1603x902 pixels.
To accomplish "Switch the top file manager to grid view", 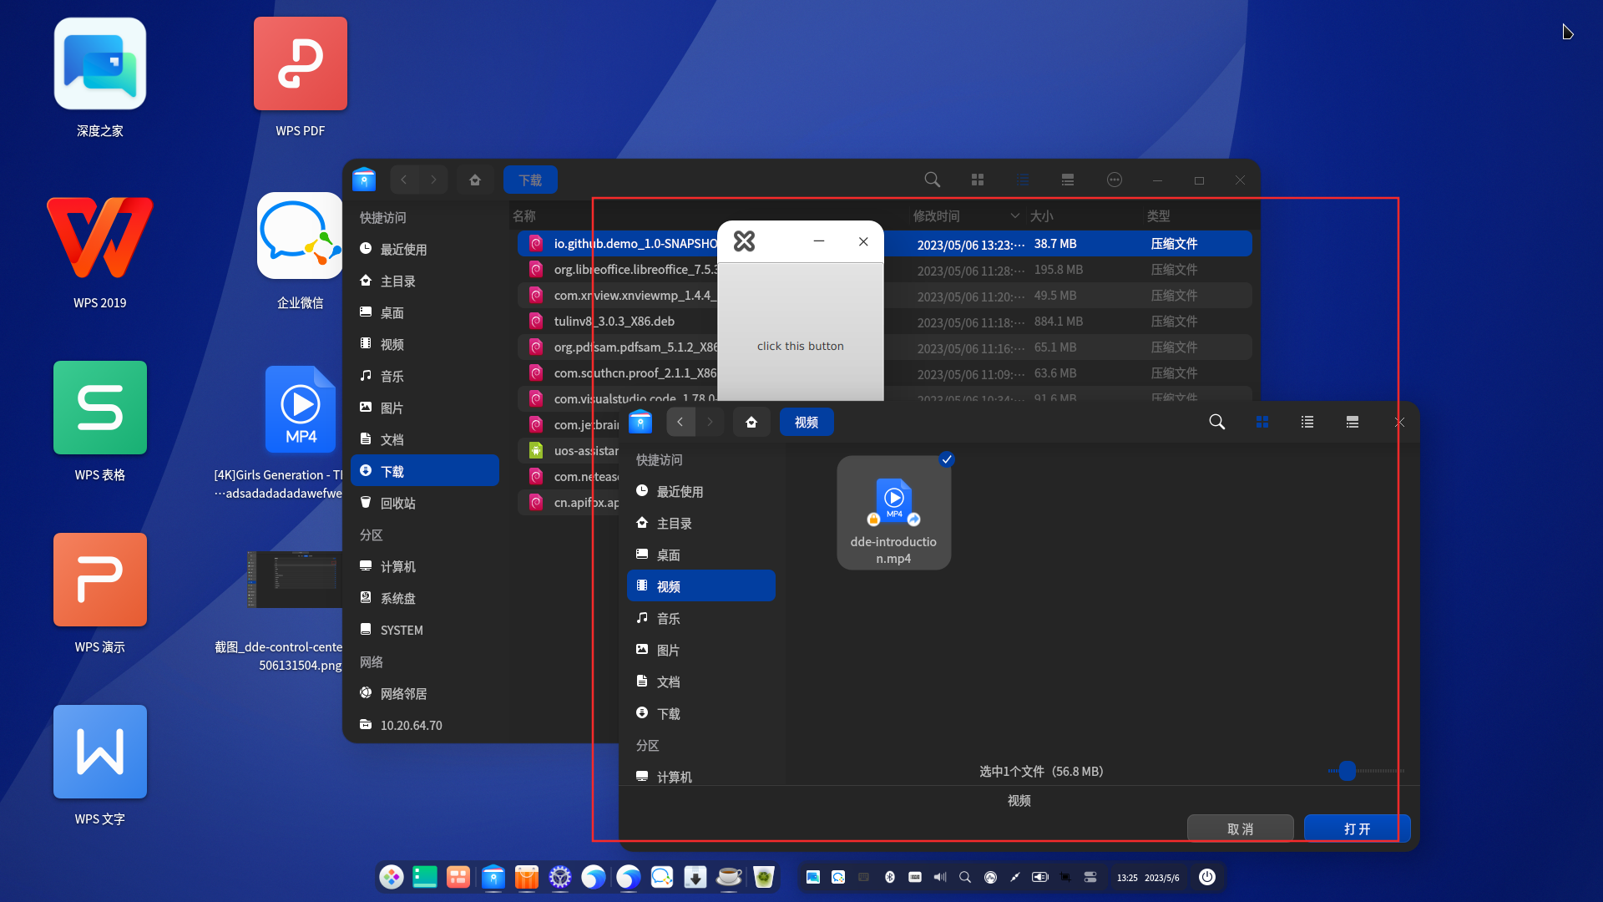I will tap(977, 180).
